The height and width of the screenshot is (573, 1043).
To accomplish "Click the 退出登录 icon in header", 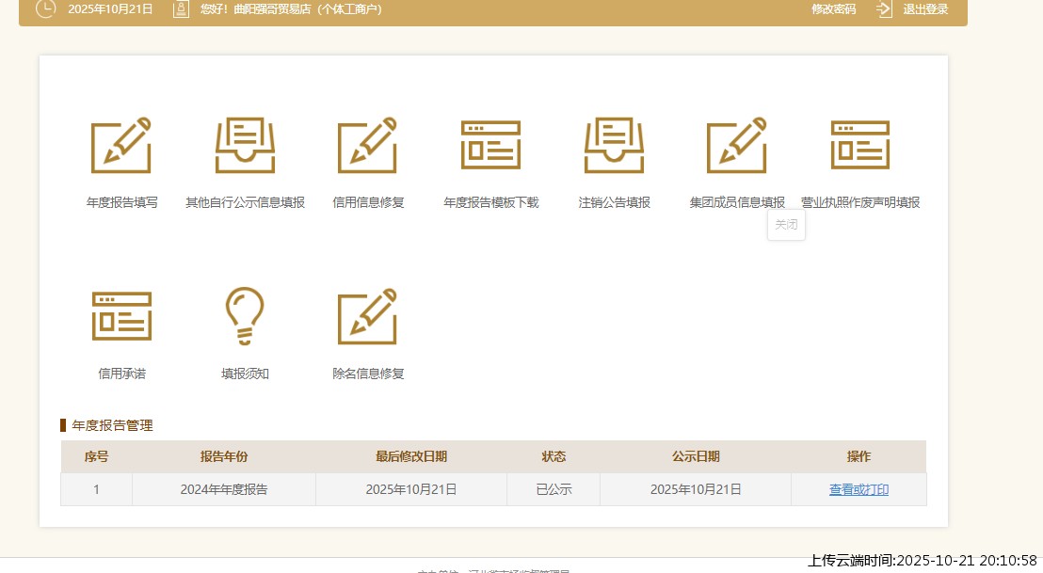I will coord(884,9).
